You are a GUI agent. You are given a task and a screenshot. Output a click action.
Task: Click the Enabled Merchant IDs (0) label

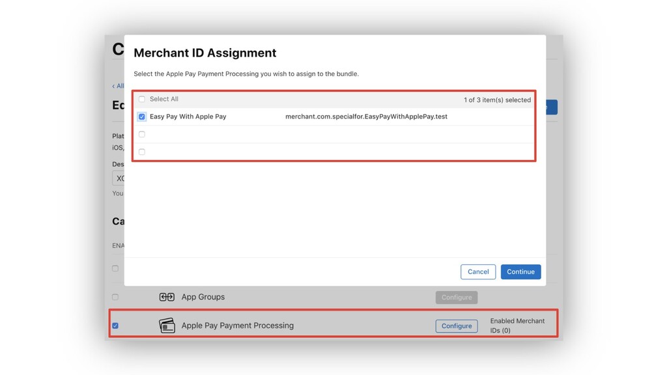point(517,326)
